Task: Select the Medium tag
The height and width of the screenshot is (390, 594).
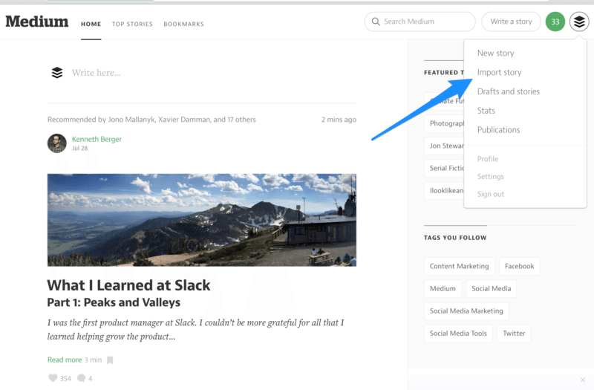Action: [443, 288]
